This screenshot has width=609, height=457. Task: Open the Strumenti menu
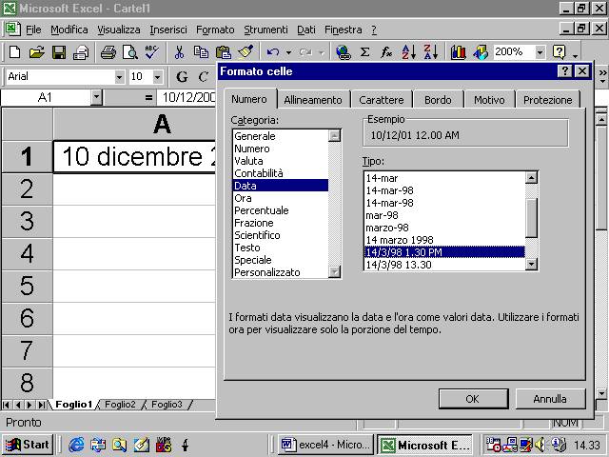pyautogui.click(x=266, y=30)
